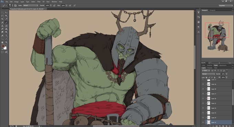The height and width of the screenshot is (127, 234).
Task: Switch to the Histogram tab
Action: coord(212,10)
